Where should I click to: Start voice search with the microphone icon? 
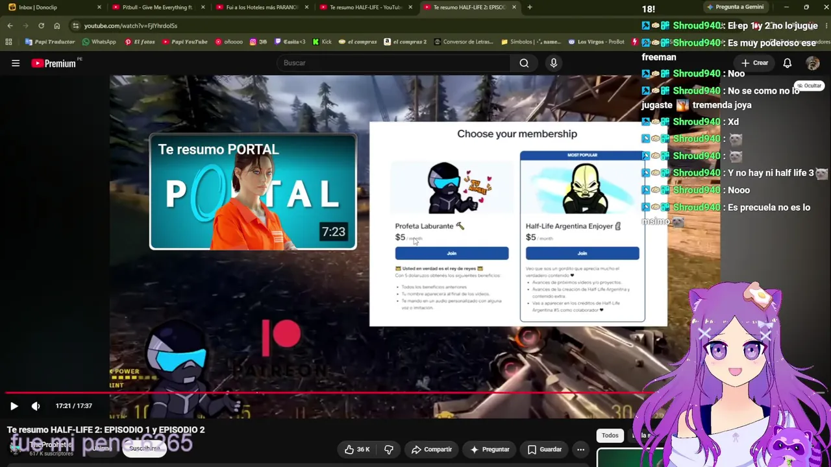[x=554, y=63]
